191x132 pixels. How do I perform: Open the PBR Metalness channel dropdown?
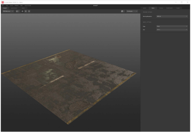pos(8,11)
